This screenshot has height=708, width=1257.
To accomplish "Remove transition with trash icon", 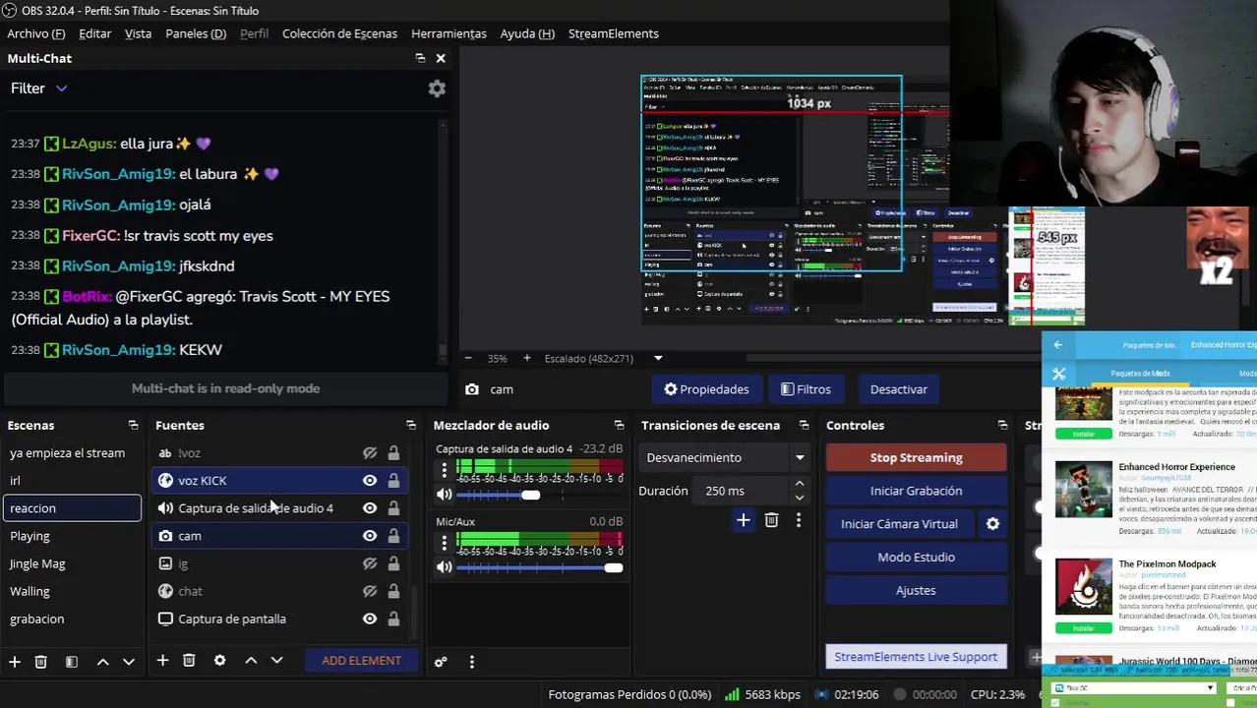I will tap(771, 520).
